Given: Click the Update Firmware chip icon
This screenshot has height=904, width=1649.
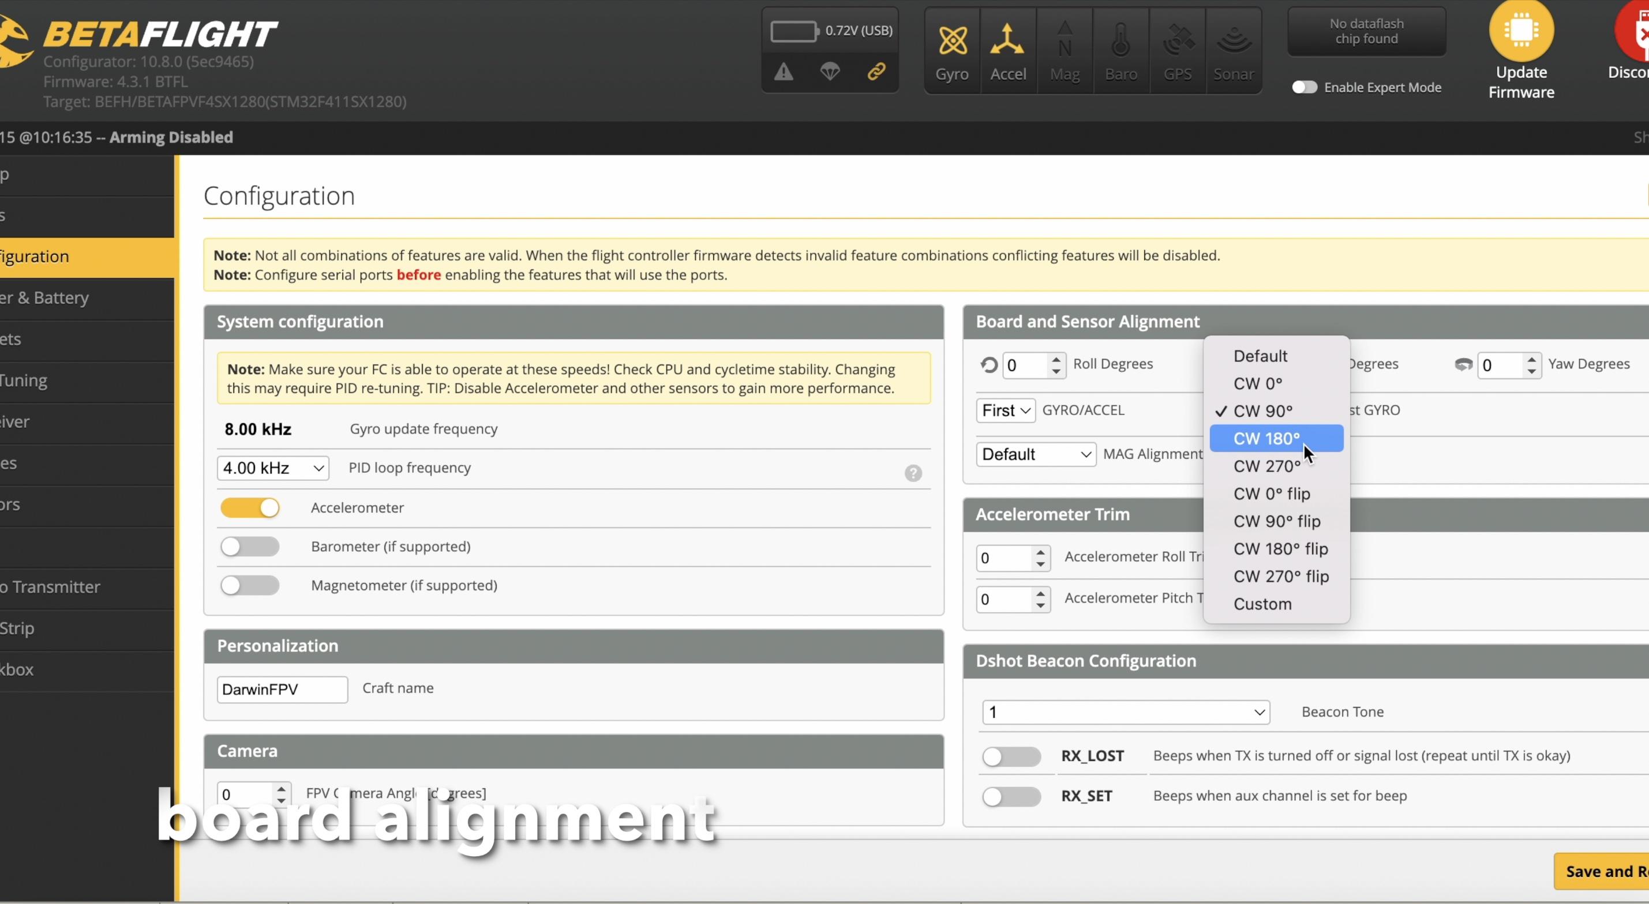Looking at the screenshot, I should (1521, 31).
